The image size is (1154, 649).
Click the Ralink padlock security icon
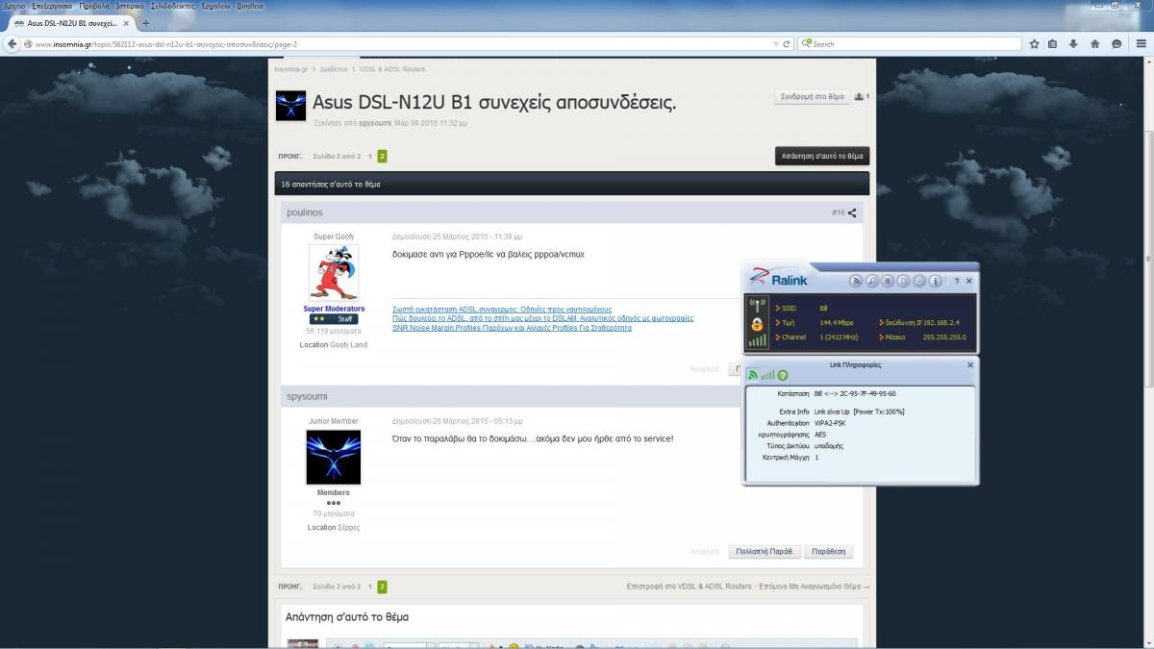(757, 324)
